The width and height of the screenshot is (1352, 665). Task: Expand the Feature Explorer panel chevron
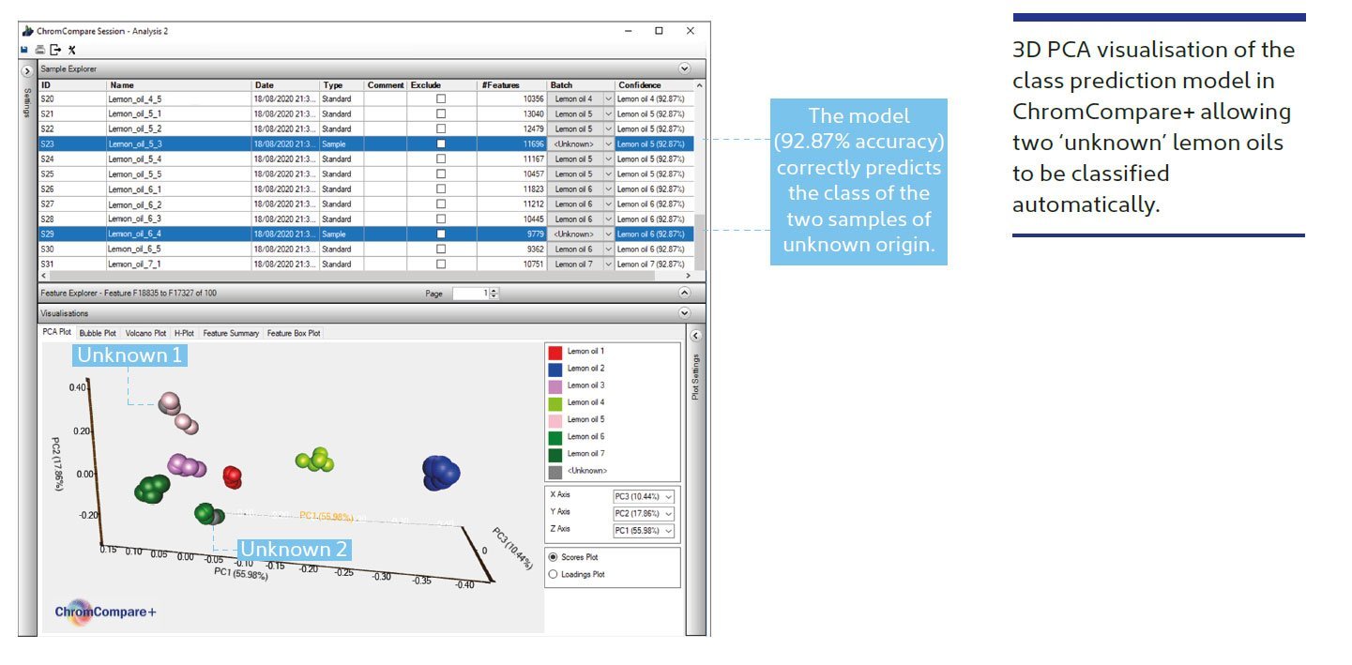pyautogui.click(x=684, y=294)
